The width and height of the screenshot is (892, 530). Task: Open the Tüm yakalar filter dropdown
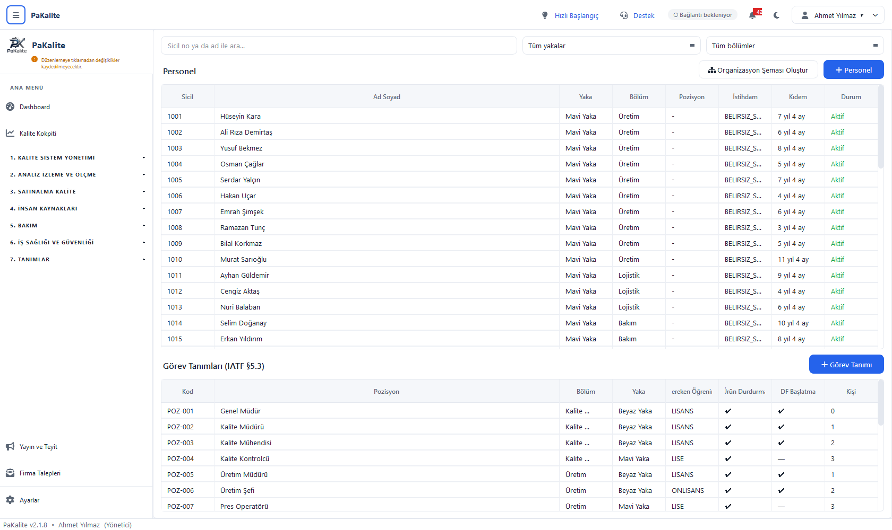coord(612,46)
